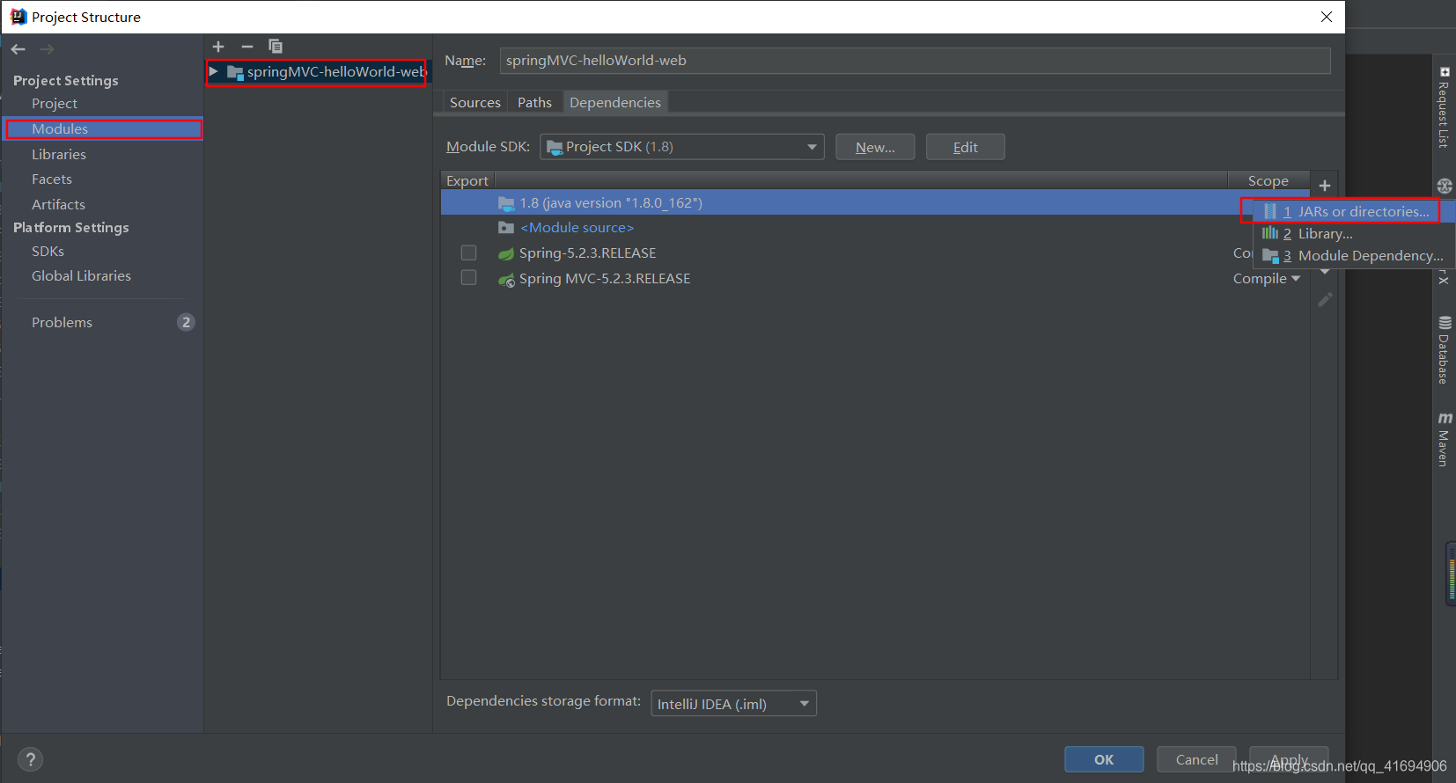Open Artifacts settings section

pyautogui.click(x=58, y=204)
